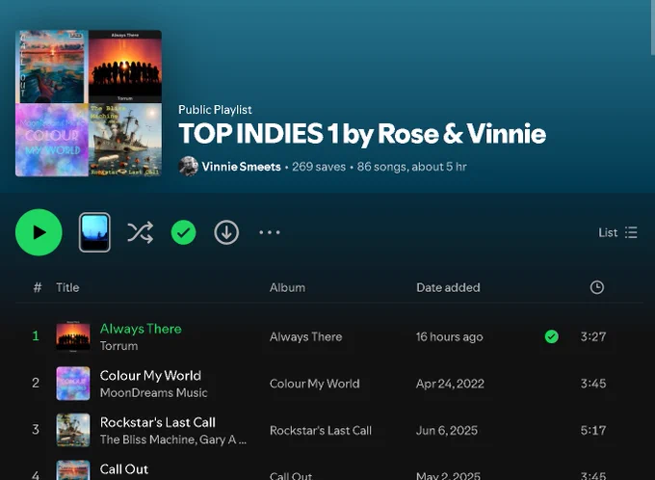
Task: Sort by the clock duration column icon
Action: 597,287
